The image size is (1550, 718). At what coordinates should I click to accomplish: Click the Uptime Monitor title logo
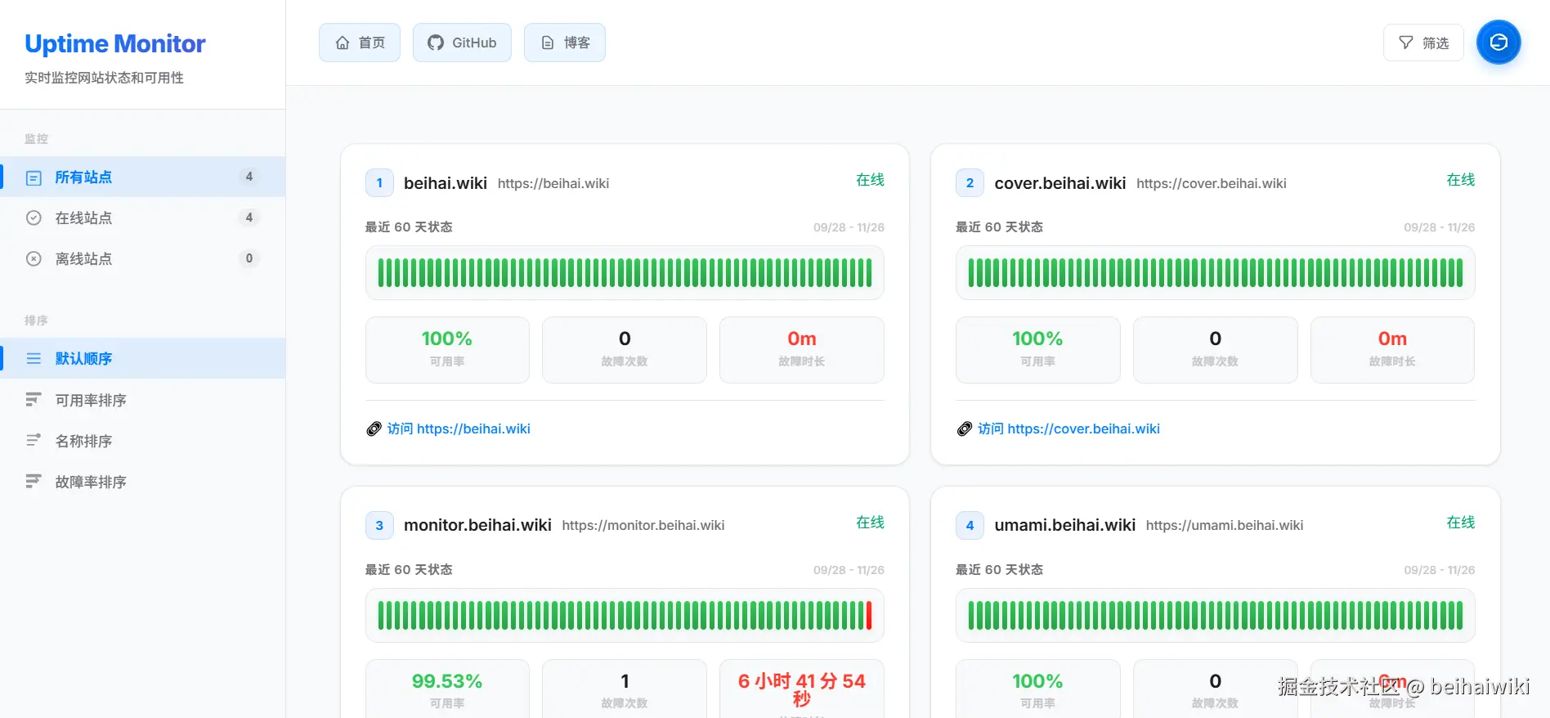pyautogui.click(x=115, y=43)
